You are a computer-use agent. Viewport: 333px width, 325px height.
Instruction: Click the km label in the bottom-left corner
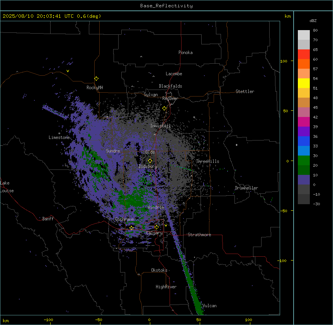point(6,321)
